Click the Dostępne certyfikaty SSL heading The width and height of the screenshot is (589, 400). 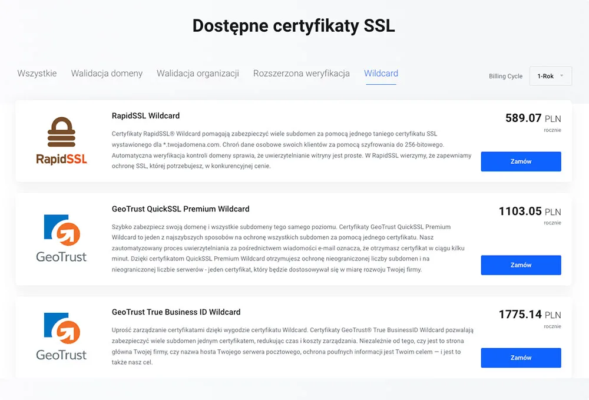294,26
